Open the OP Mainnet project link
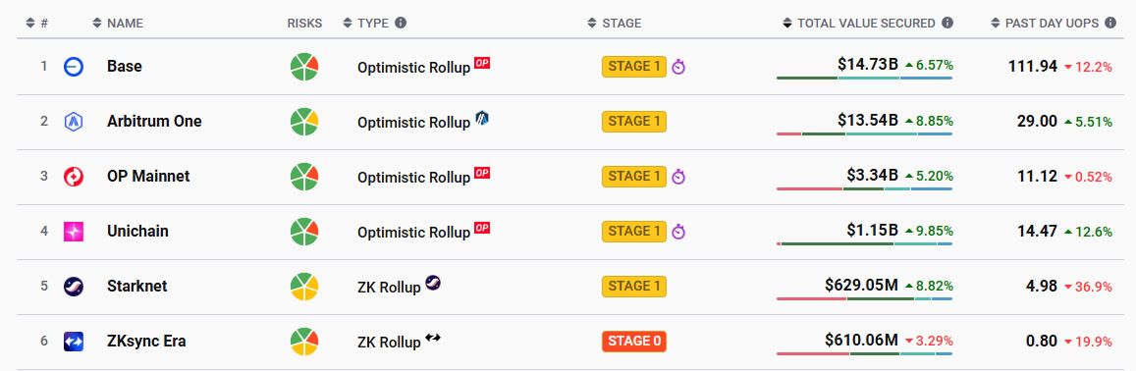1136x371 pixels. (148, 176)
